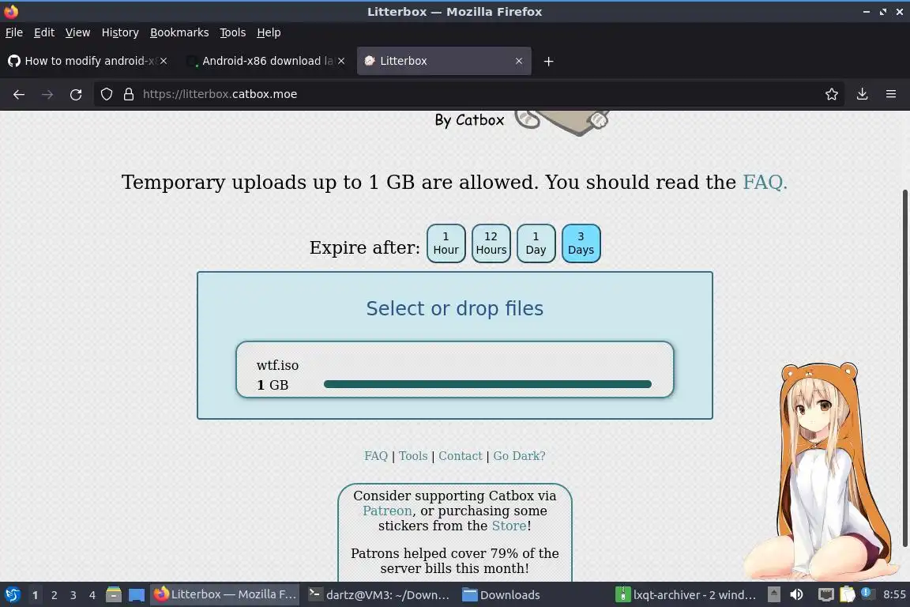Set expiry to 12 Hours
This screenshot has width=910, height=607.
click(x=491, y=243)
